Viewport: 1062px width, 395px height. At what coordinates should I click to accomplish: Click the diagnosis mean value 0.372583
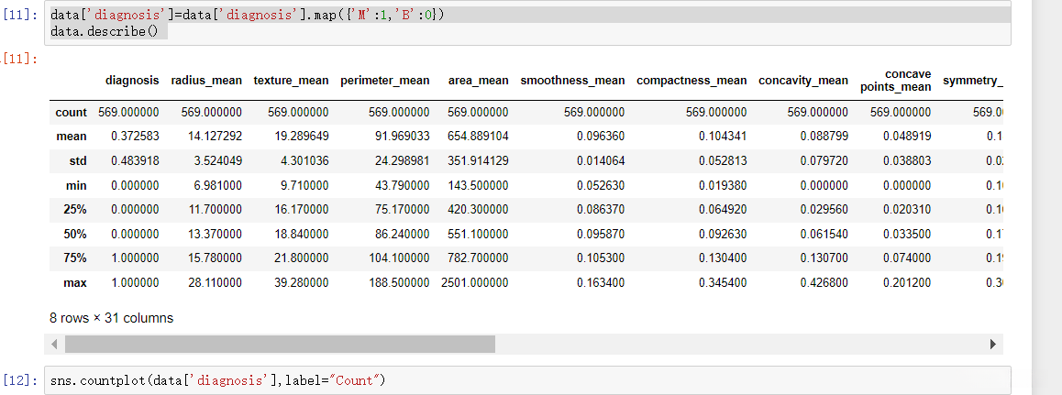pos(135,137)
